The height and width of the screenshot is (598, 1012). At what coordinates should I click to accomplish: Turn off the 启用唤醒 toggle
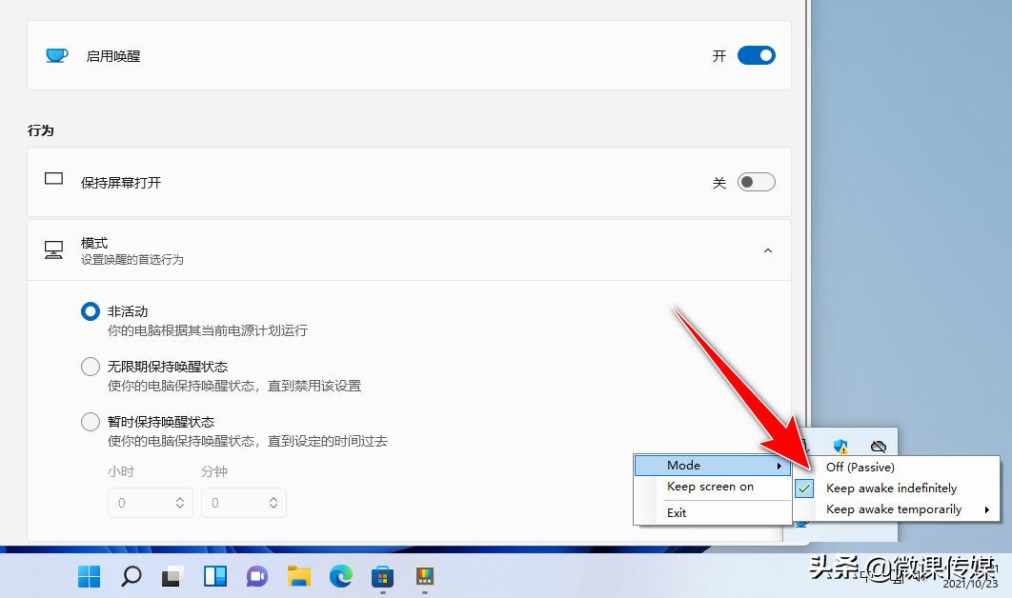756,54
